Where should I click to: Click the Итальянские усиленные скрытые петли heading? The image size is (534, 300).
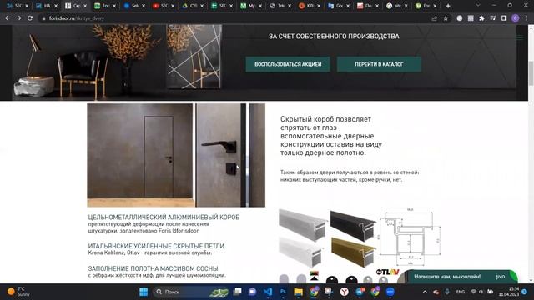click(156, 246)
